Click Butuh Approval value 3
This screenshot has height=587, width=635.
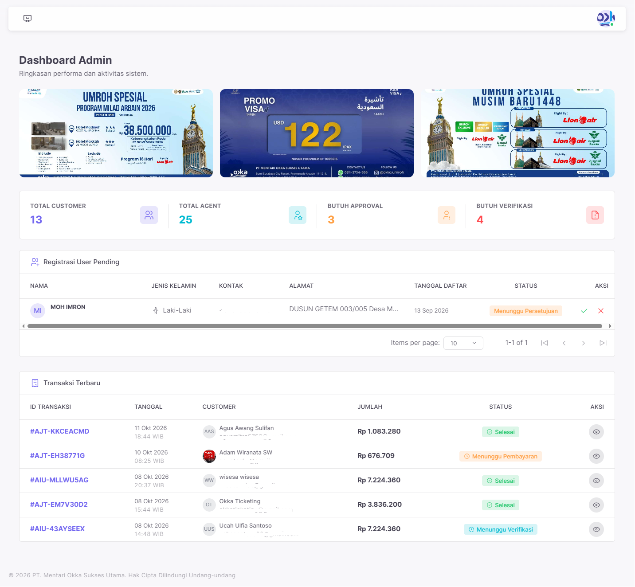tap(331, 220)
